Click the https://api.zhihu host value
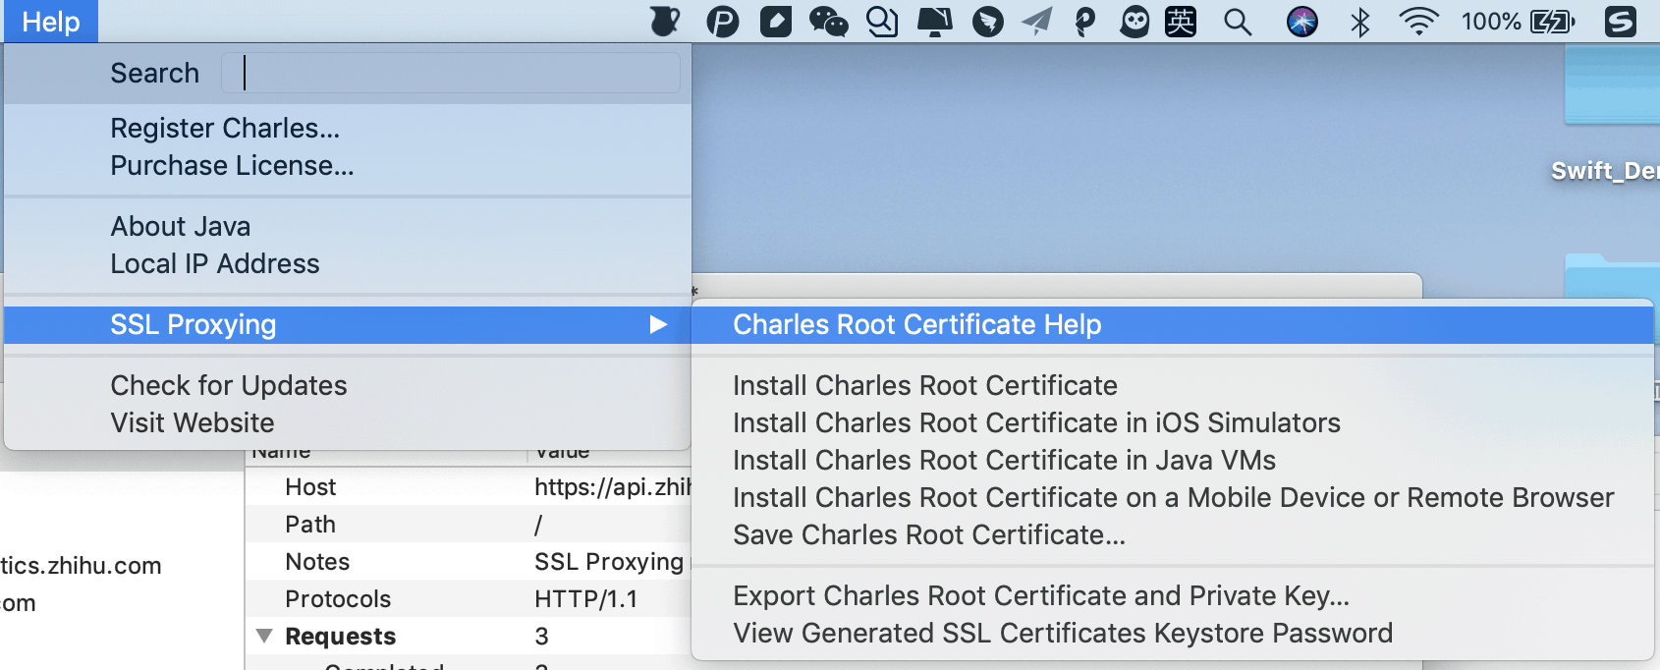This screenshot has height=670, width=1660. click(613, 487)
